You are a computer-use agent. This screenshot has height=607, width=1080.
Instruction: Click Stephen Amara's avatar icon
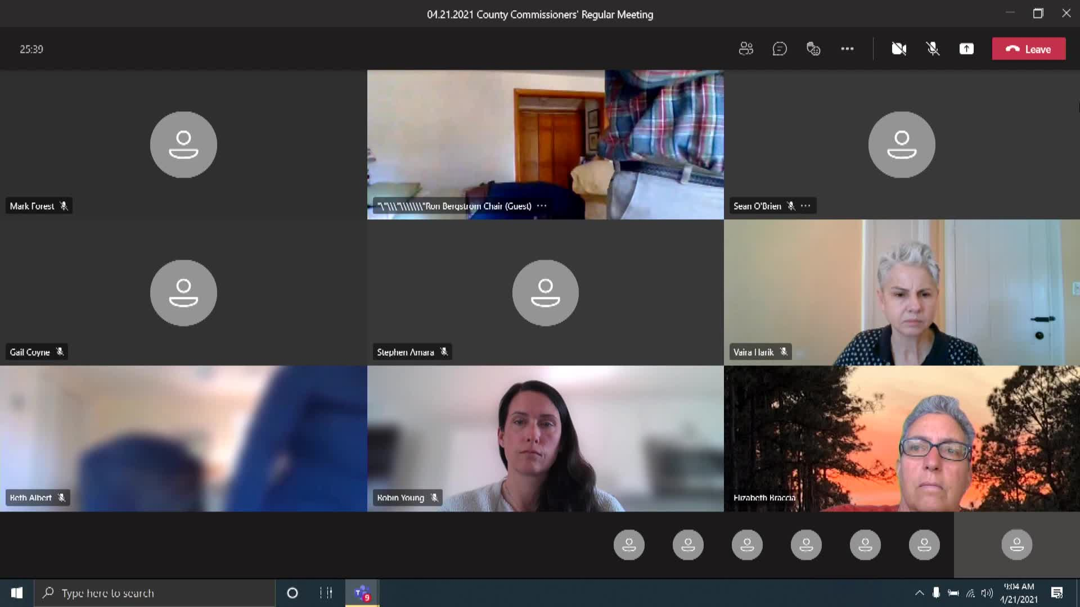[545, 292]
